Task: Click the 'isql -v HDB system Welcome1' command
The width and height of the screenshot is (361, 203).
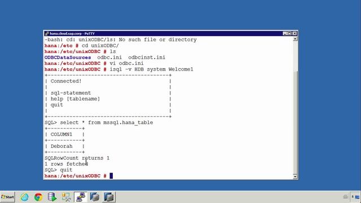Action: [x=151, y=69]
